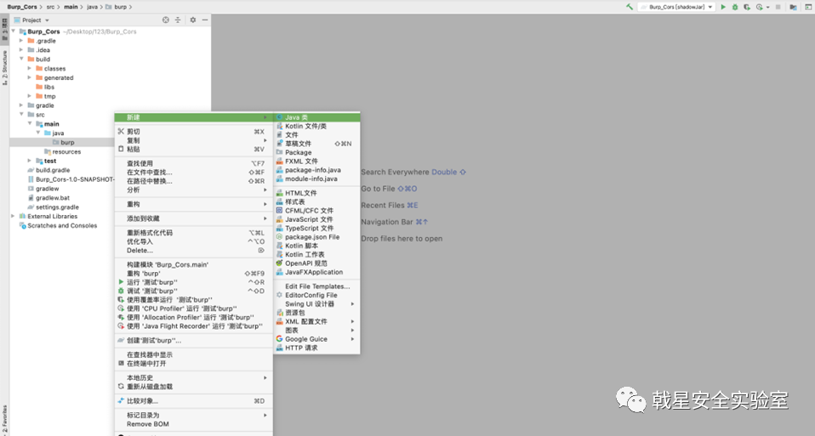Choose JavaFXApplication option
The height and width of the screenshot is (436, 815).
(x=316, y=272)
